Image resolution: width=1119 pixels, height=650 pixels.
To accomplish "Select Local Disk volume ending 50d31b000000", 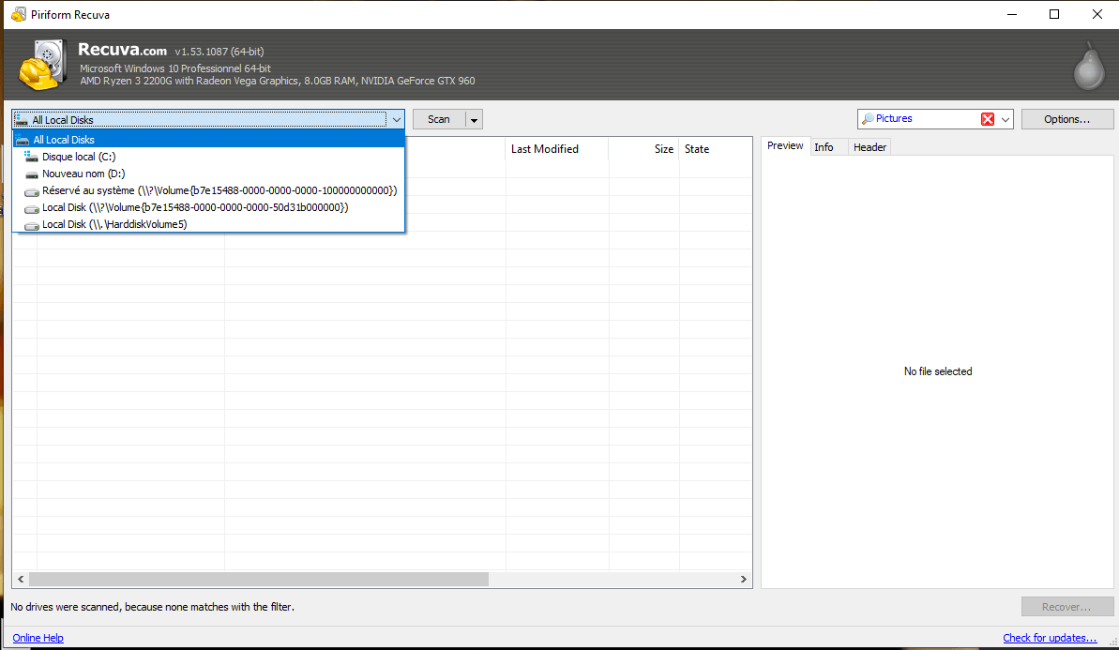I will (x=208, y=207).
